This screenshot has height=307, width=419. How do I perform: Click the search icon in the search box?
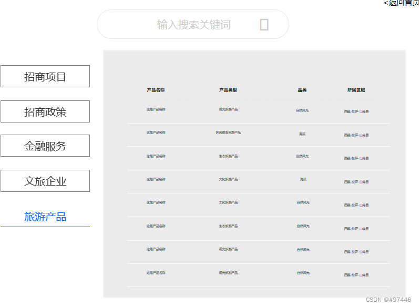click(x=264, y=25)
